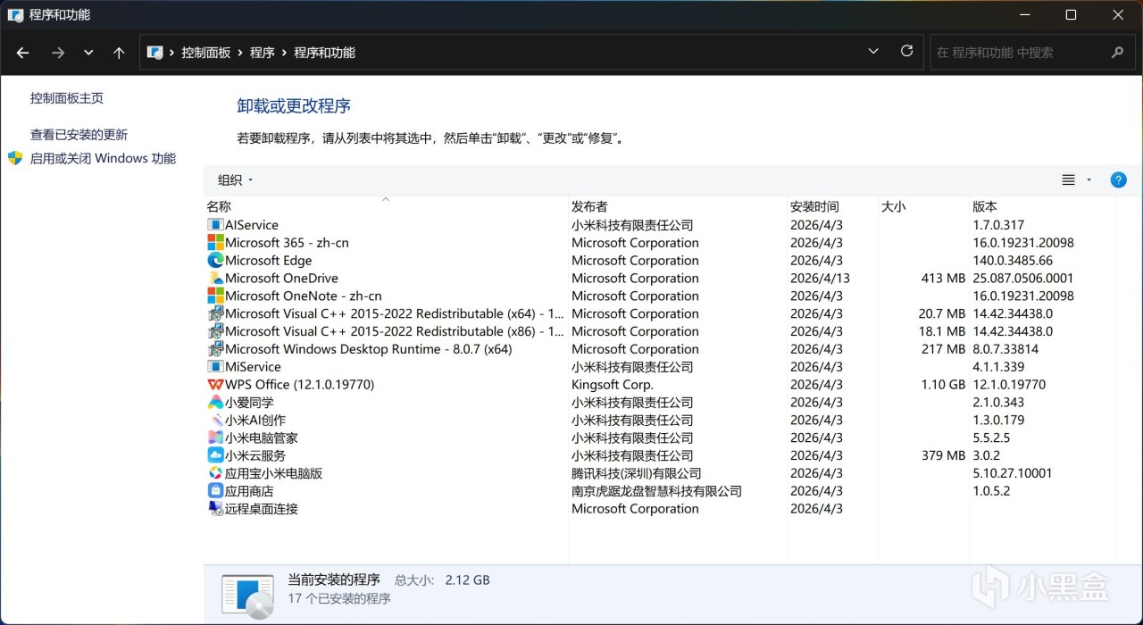Click the 应用宝小米电脑版 icon
This screenshot has height=625, width=1143.
(x=215, y=473)
